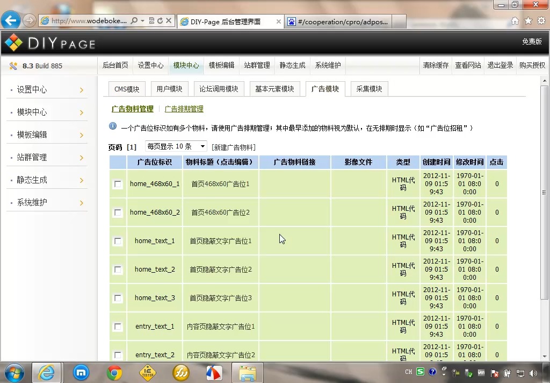The image size is (550, 383).
Task: Go back with the browser back arrow
Action: point(11,20)
